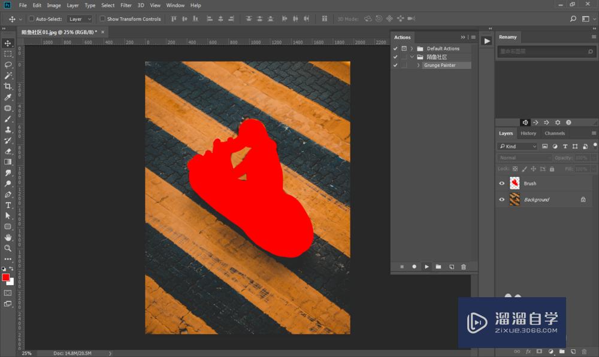
Task: Select the Pen tool
Action: coord(8,194)
